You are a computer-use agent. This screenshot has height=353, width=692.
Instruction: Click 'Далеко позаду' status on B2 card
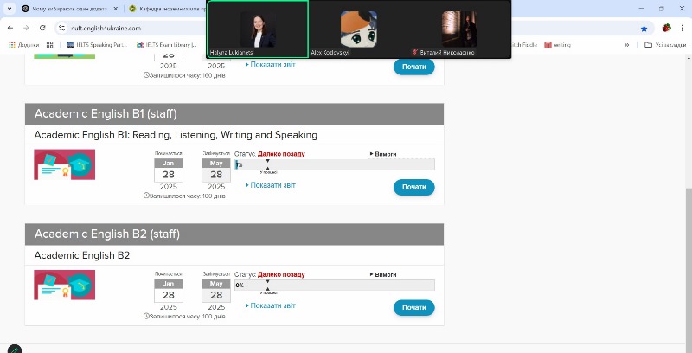(281, 274)
